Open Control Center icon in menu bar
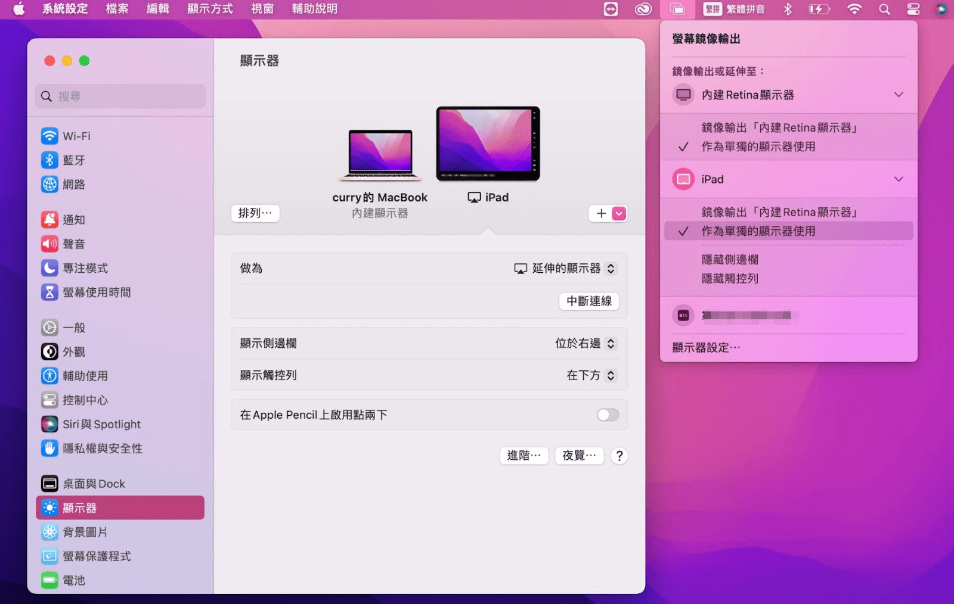954x604 pixels. [913, 9]
